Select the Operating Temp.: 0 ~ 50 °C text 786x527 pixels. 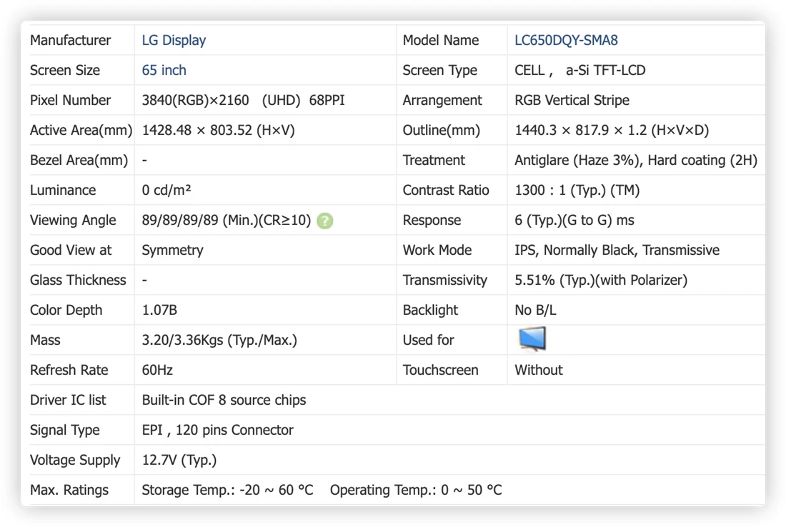pyautogui.click(x=416, y=490)
